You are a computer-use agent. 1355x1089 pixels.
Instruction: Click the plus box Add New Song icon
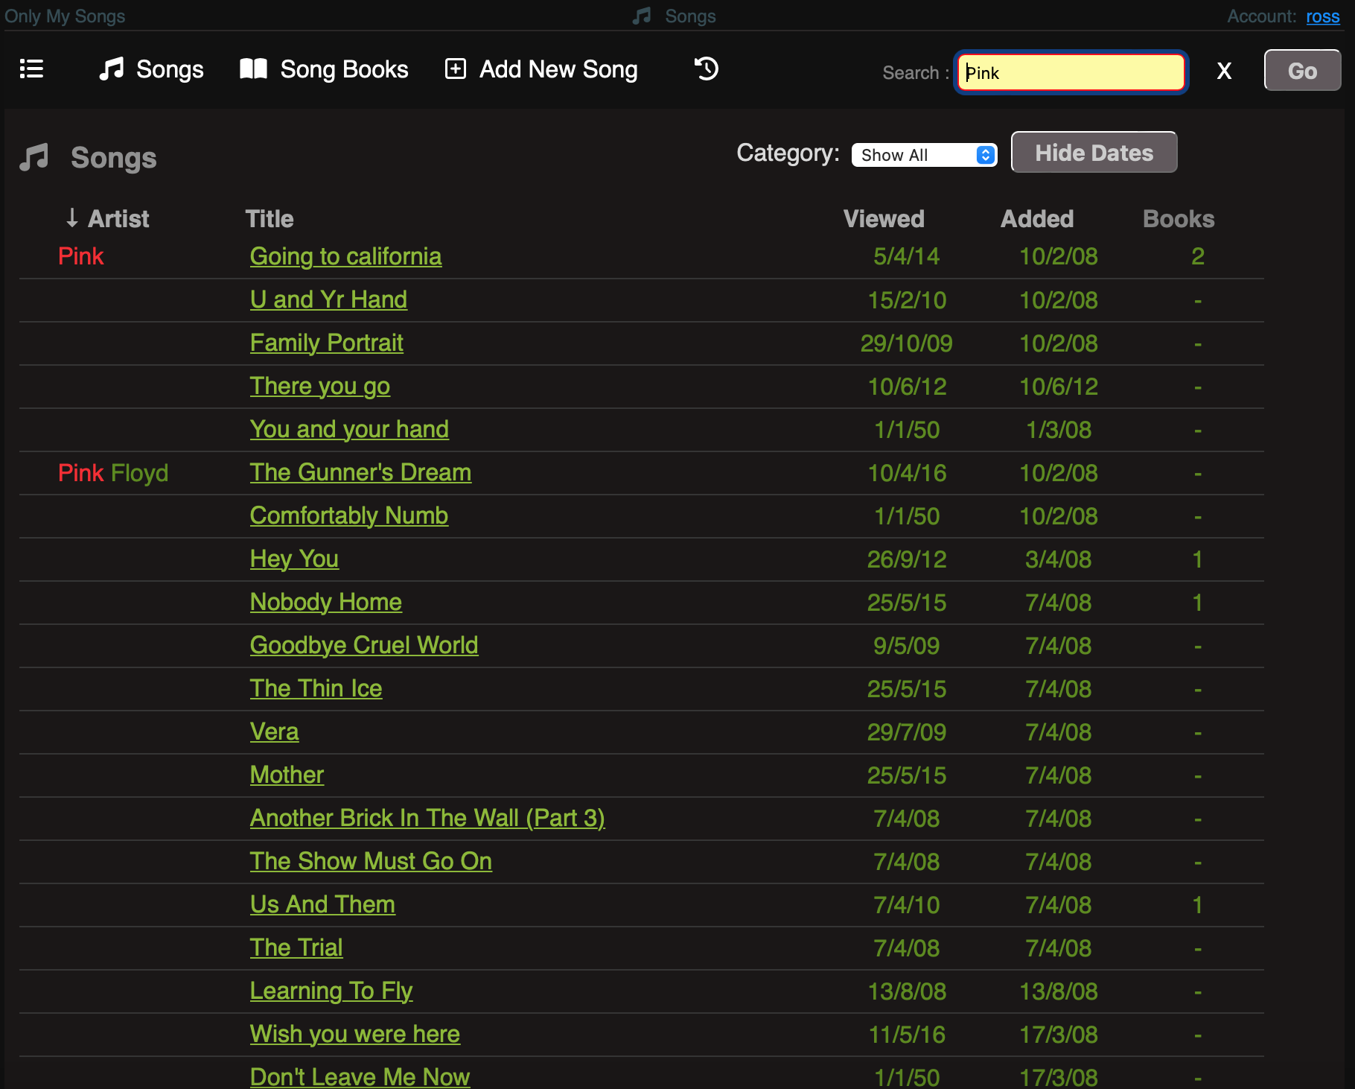pyautogui.click(x=455, y=69)
